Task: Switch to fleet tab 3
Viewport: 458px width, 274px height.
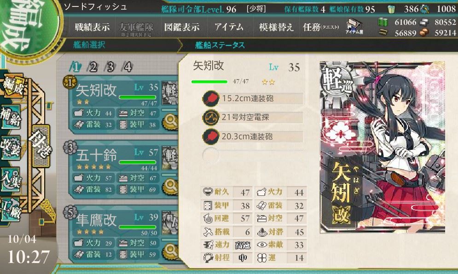Action: click(110, 67)
